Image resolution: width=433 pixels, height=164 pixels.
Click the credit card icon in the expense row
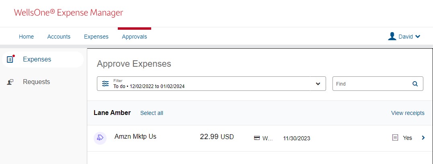257,138
